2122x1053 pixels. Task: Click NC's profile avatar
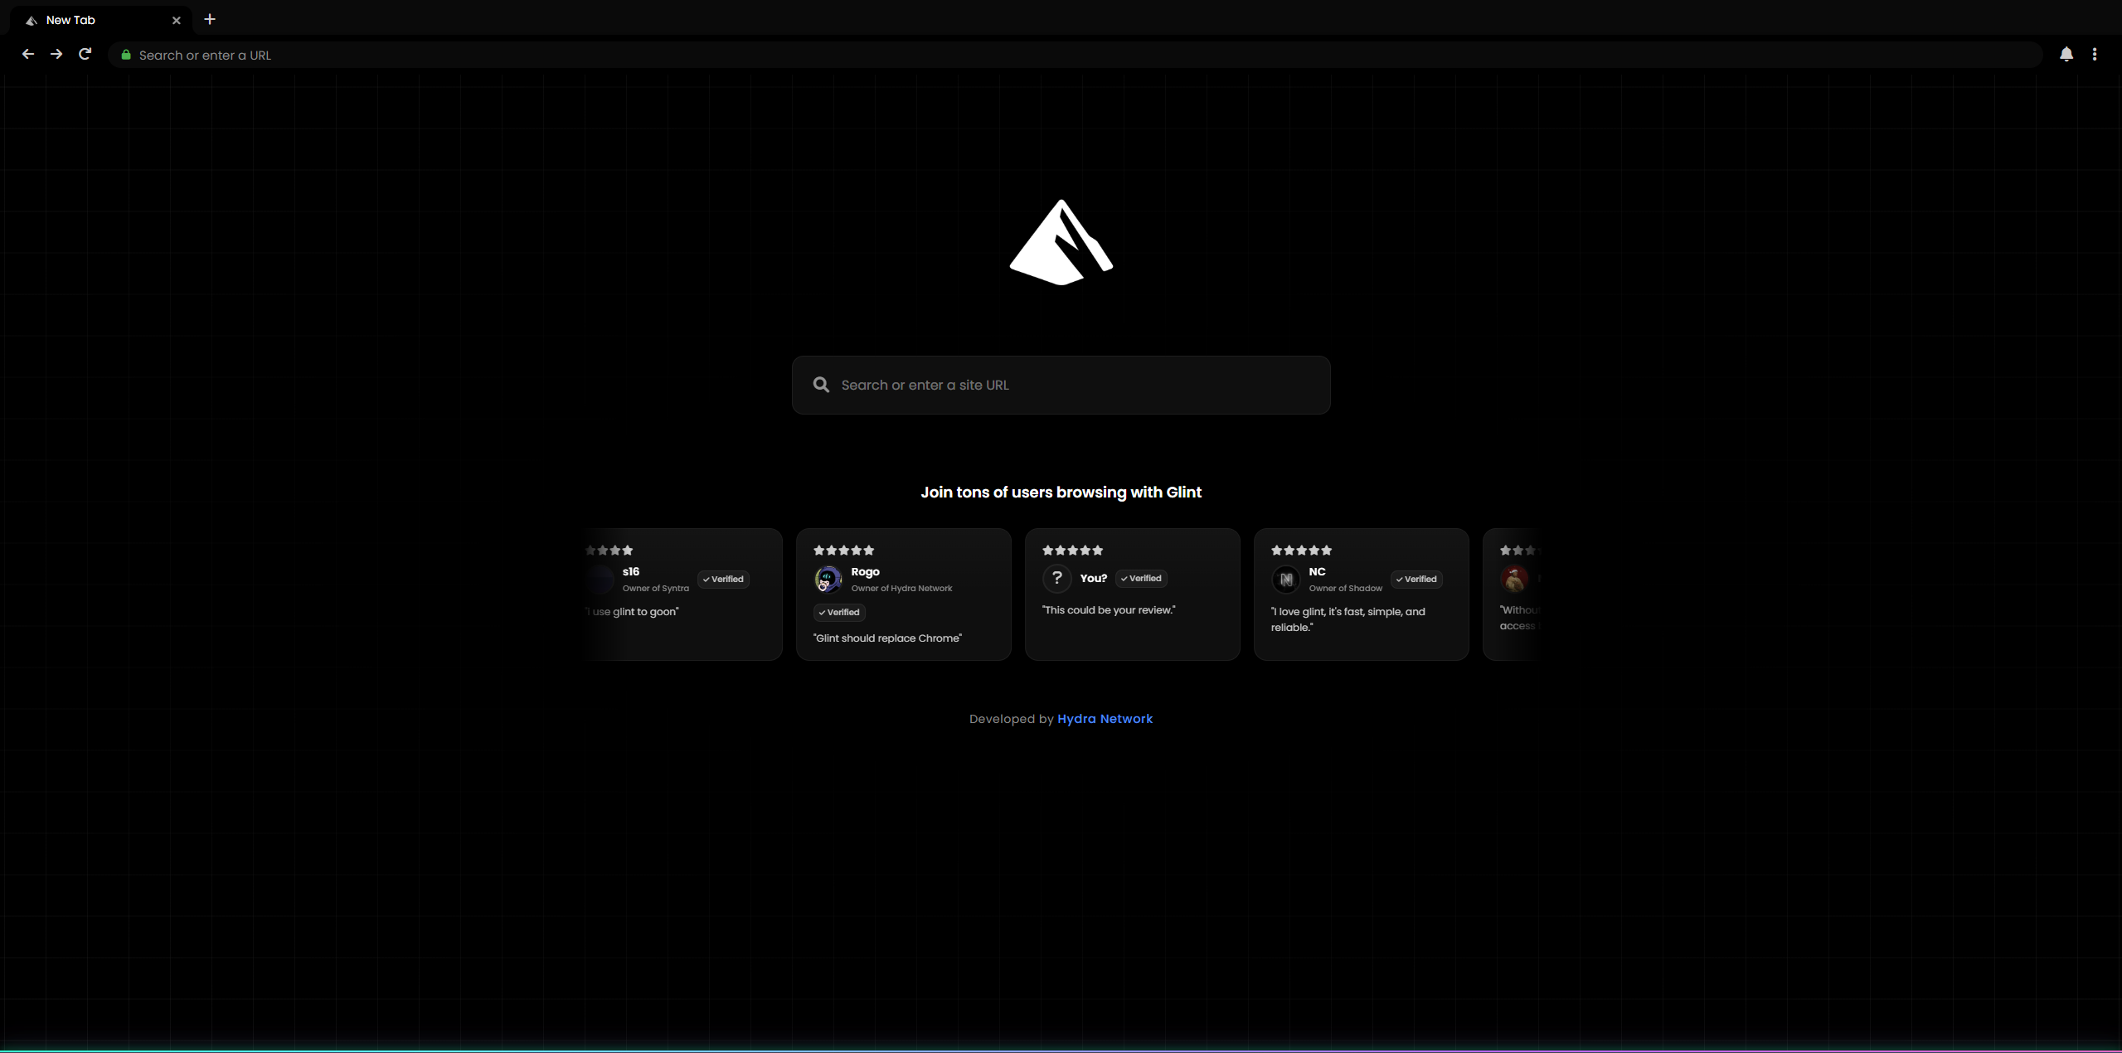[x=1284, y=579]
